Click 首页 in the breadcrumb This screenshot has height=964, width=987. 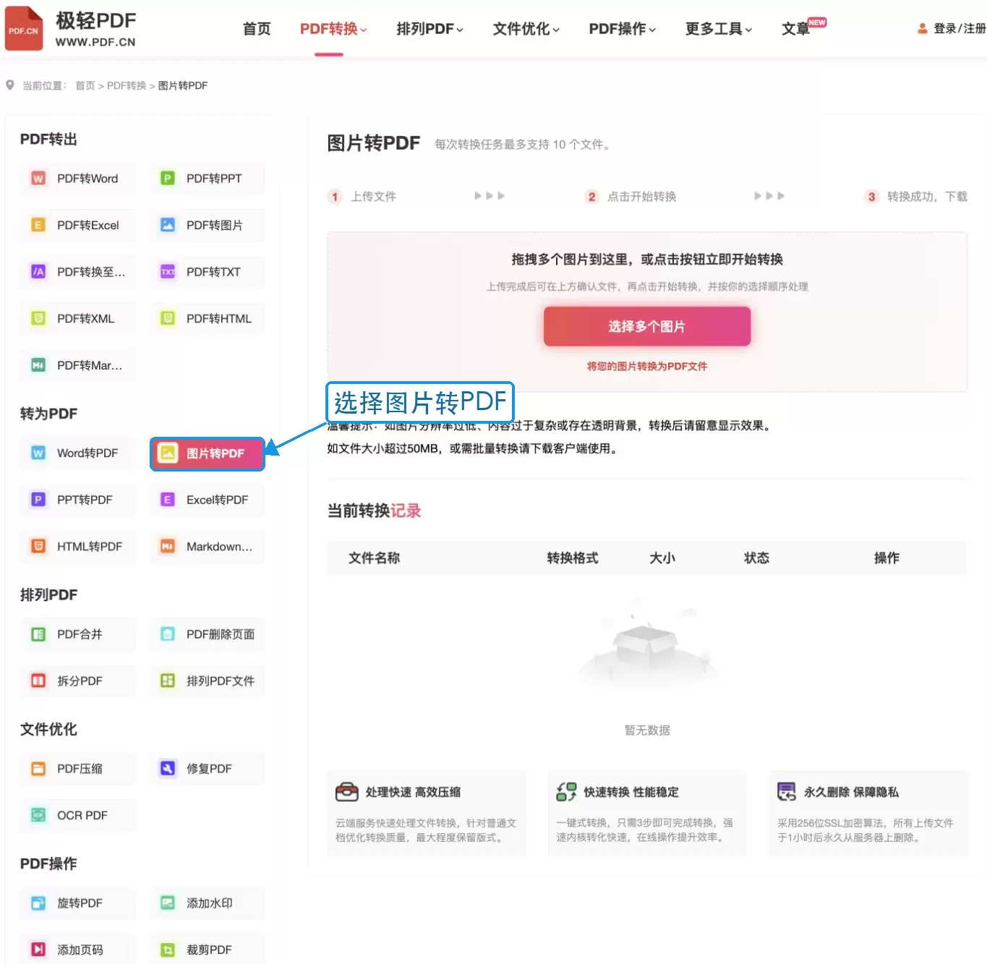(85, 85)
